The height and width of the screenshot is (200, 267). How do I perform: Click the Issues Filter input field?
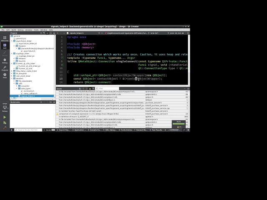(x=107, y=89)
